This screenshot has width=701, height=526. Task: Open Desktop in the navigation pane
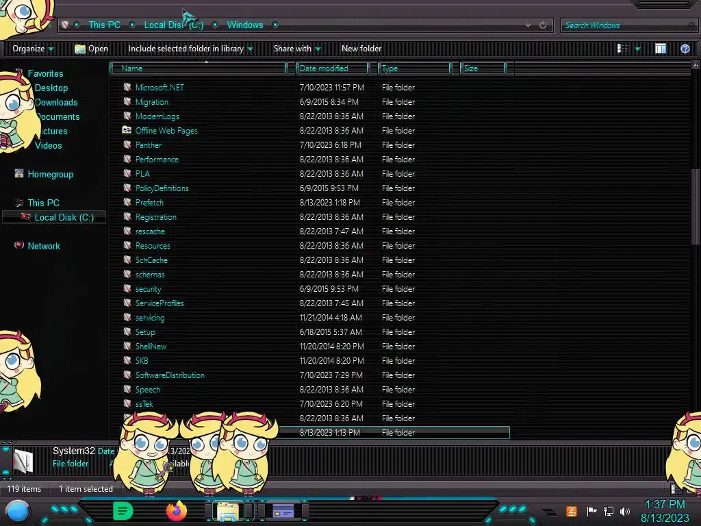(x=51, y=88)
